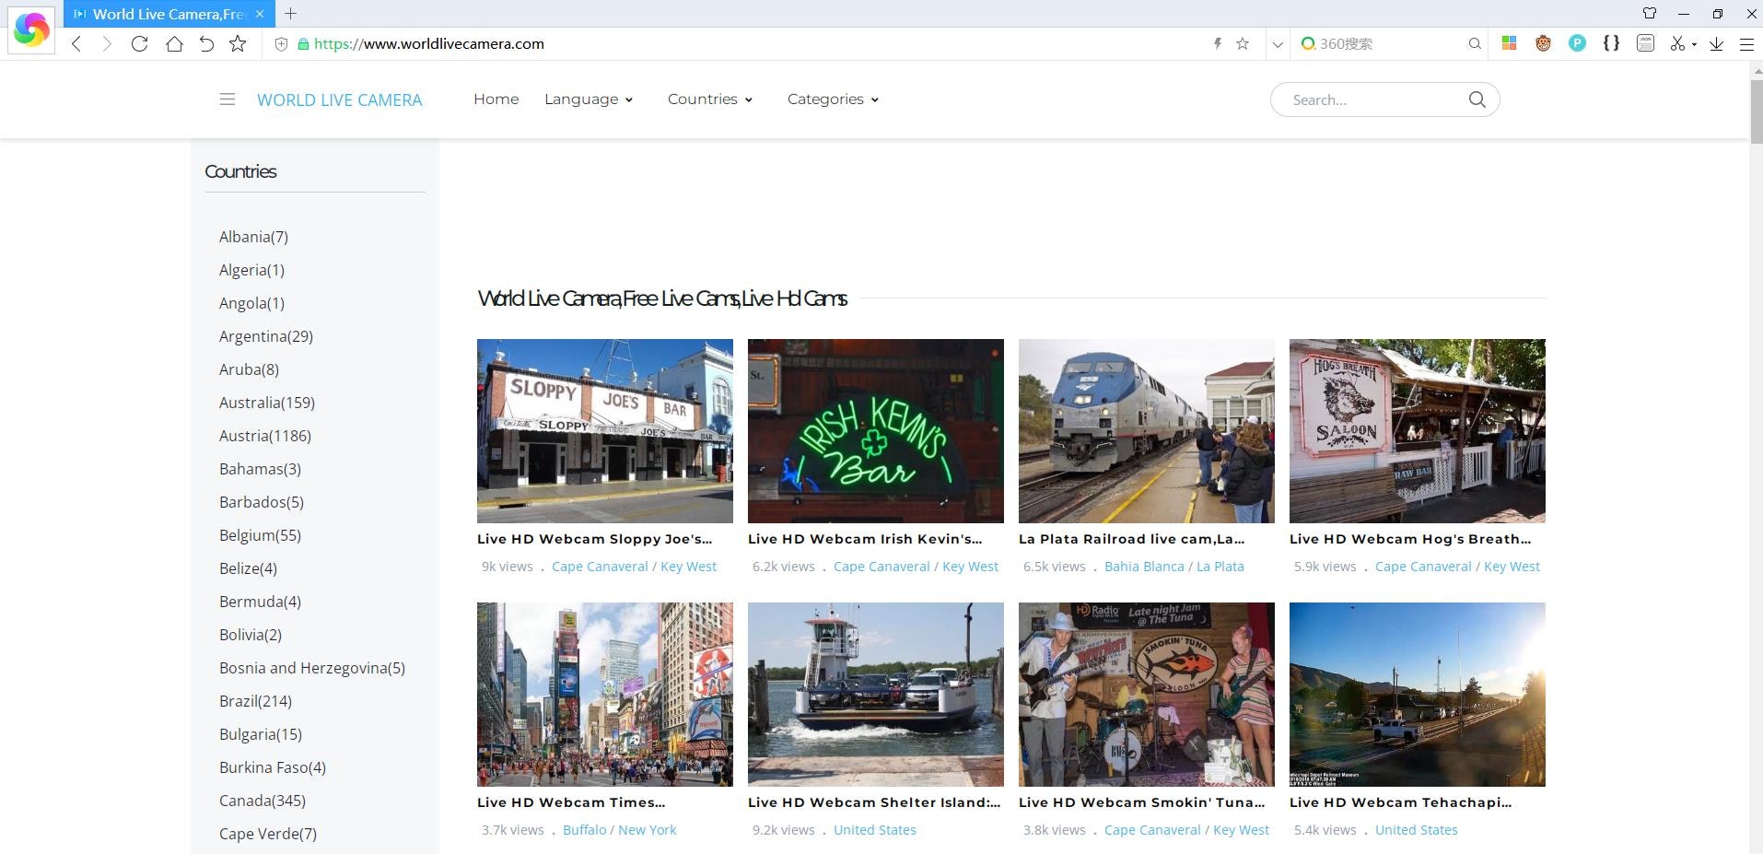1763x854 pixels.
Task: Open a new browser tab
Action: coord(290,14)
